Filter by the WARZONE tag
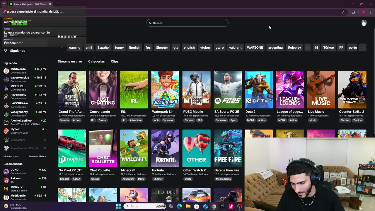Screen dimensions: 375x211 click(x=255, y=47)
